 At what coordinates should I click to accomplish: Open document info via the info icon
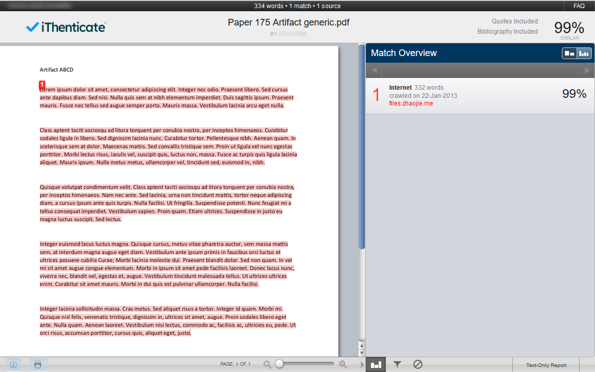(13, 364)
